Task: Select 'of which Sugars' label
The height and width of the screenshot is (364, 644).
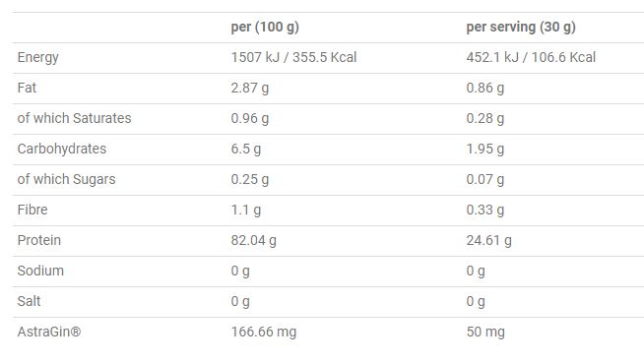Action: click(66, 179)
